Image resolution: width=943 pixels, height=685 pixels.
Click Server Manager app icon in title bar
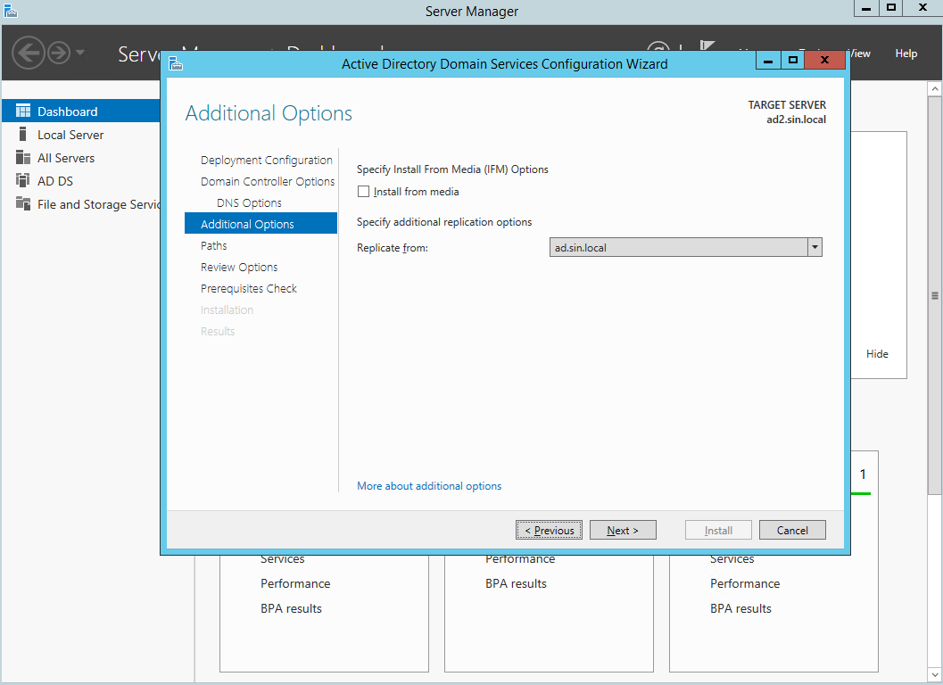point(10,10)
